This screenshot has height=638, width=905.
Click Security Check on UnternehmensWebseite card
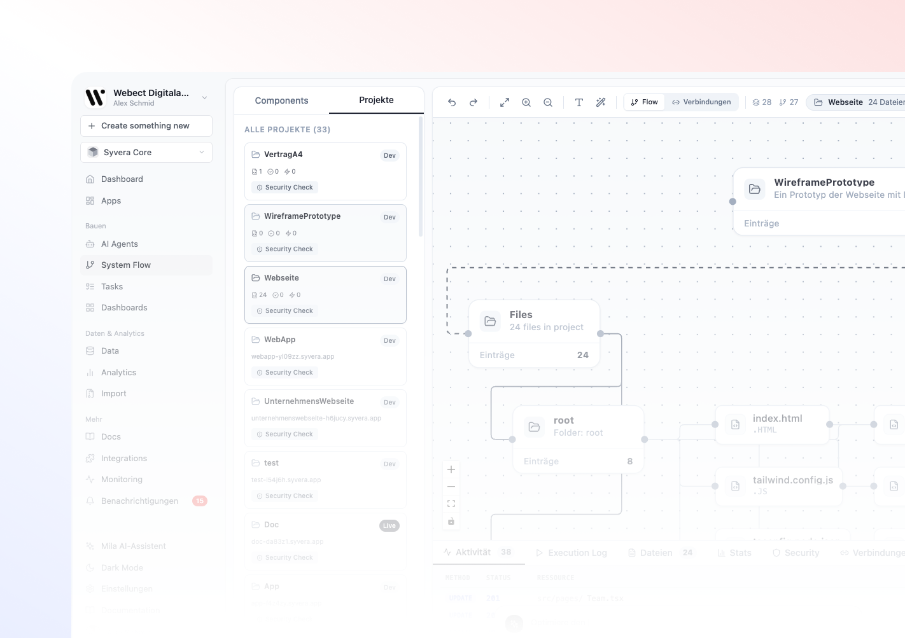[x=284, y=434]
